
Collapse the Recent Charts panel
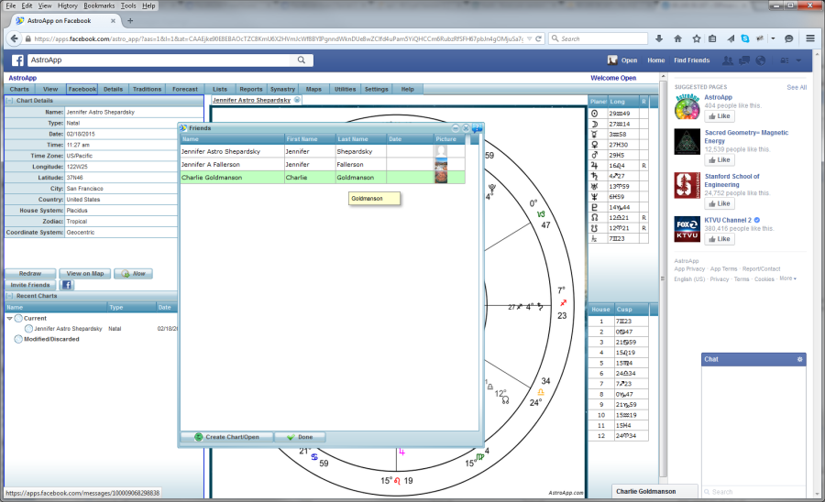pos(9,296)
